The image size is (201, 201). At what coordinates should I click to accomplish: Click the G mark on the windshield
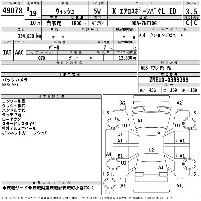pos(159,132)
